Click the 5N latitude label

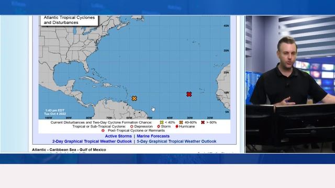pos(227,112)
